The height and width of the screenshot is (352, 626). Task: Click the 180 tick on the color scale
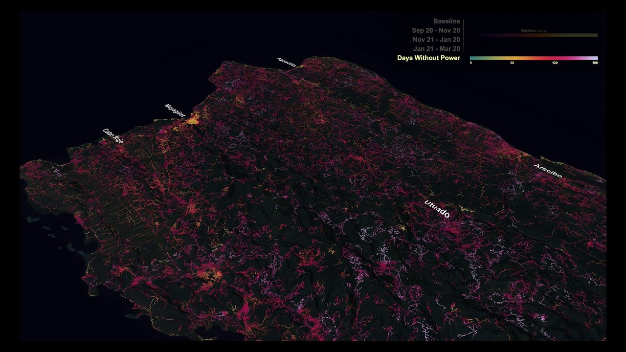point(595,63)
